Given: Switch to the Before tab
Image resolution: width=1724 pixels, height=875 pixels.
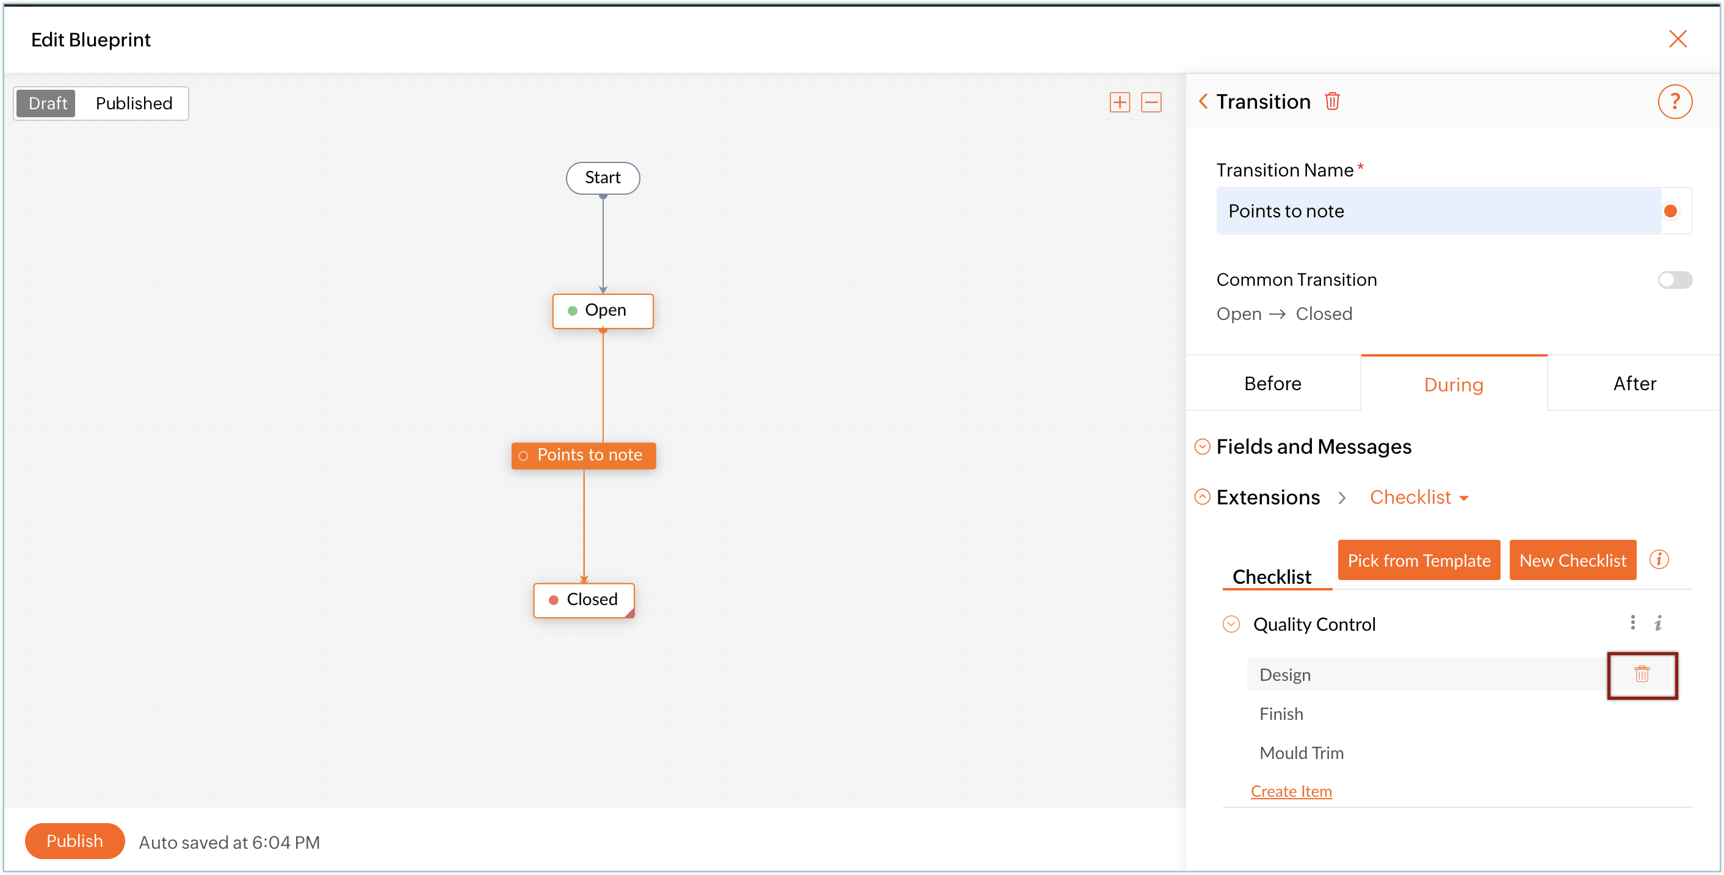Looking at the screenshot, I should tap(1272, 383).
